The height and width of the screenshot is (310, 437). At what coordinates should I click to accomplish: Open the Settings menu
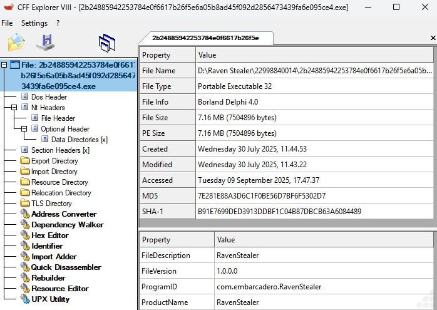[x=34, y=23]
